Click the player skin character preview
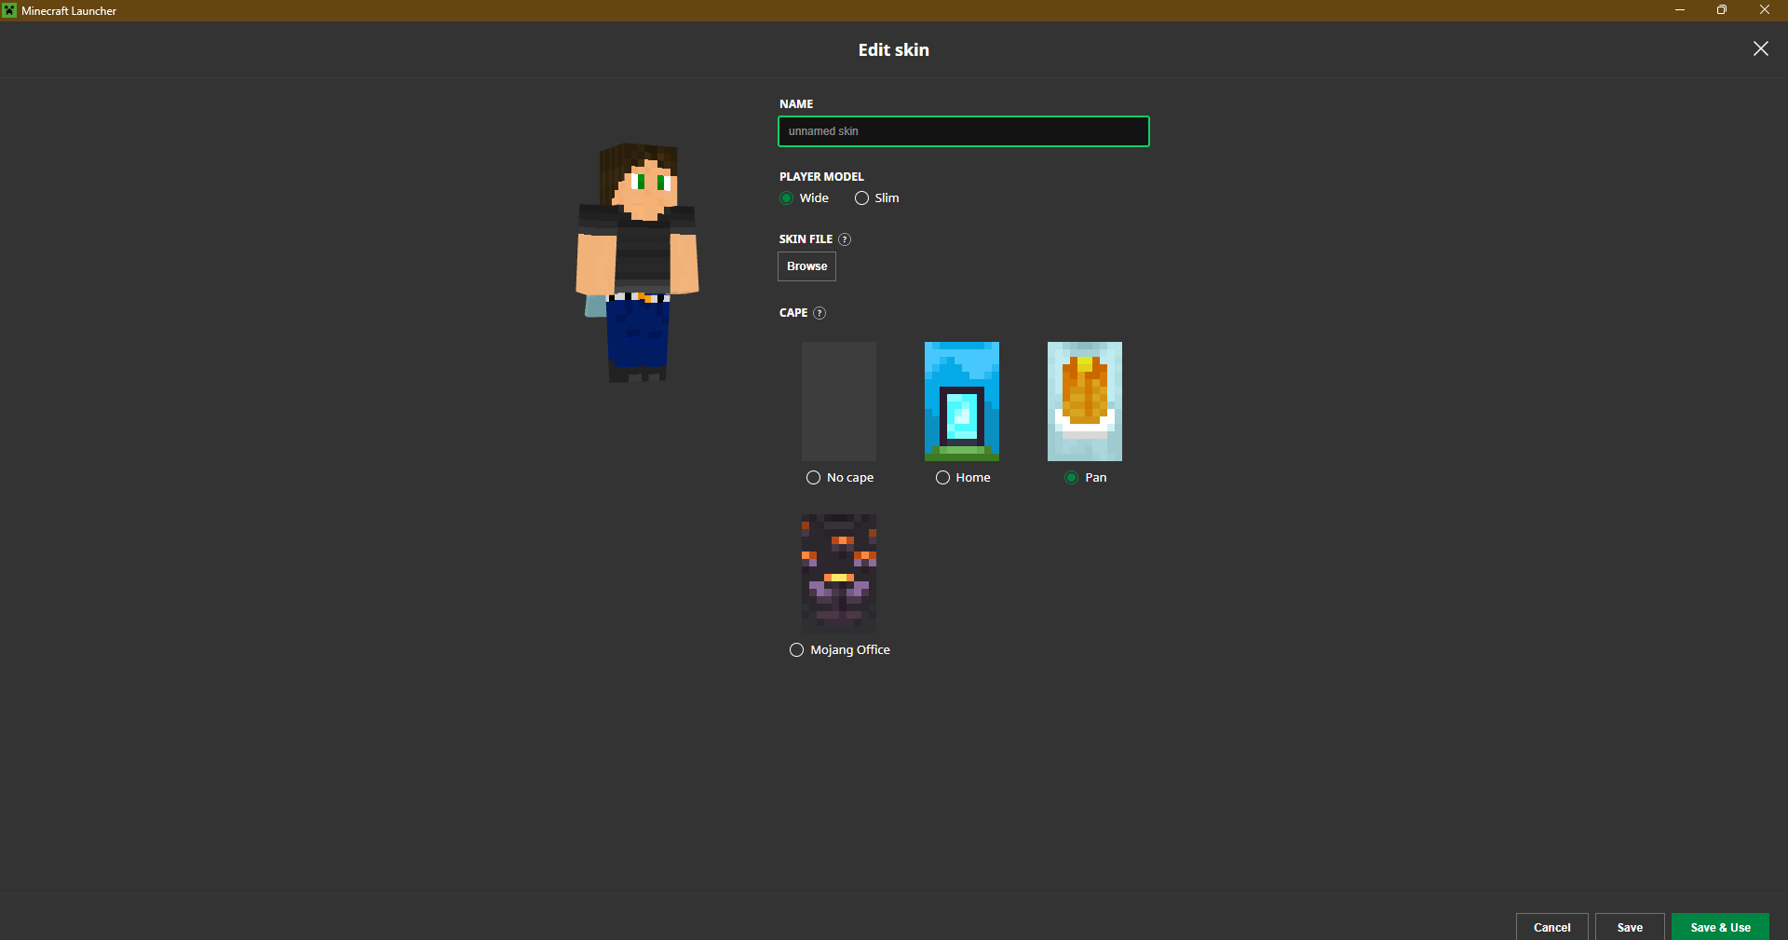The image size is (1788, 940). pyautogui.click(x=638, y=263)
